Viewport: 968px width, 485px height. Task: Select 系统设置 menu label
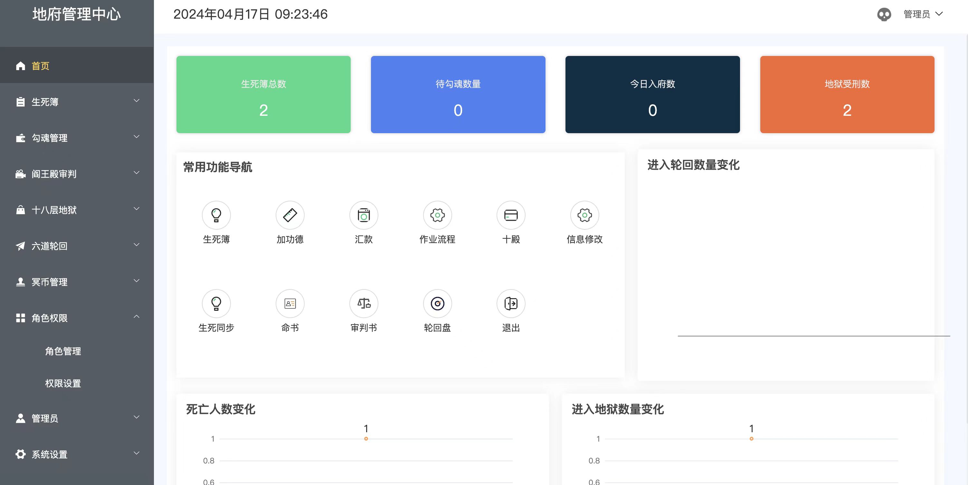pos(50,454)
